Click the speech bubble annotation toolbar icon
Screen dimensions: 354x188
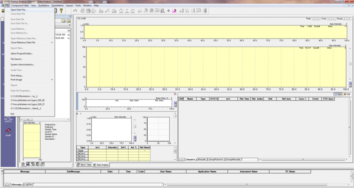[x=157, y=11]
